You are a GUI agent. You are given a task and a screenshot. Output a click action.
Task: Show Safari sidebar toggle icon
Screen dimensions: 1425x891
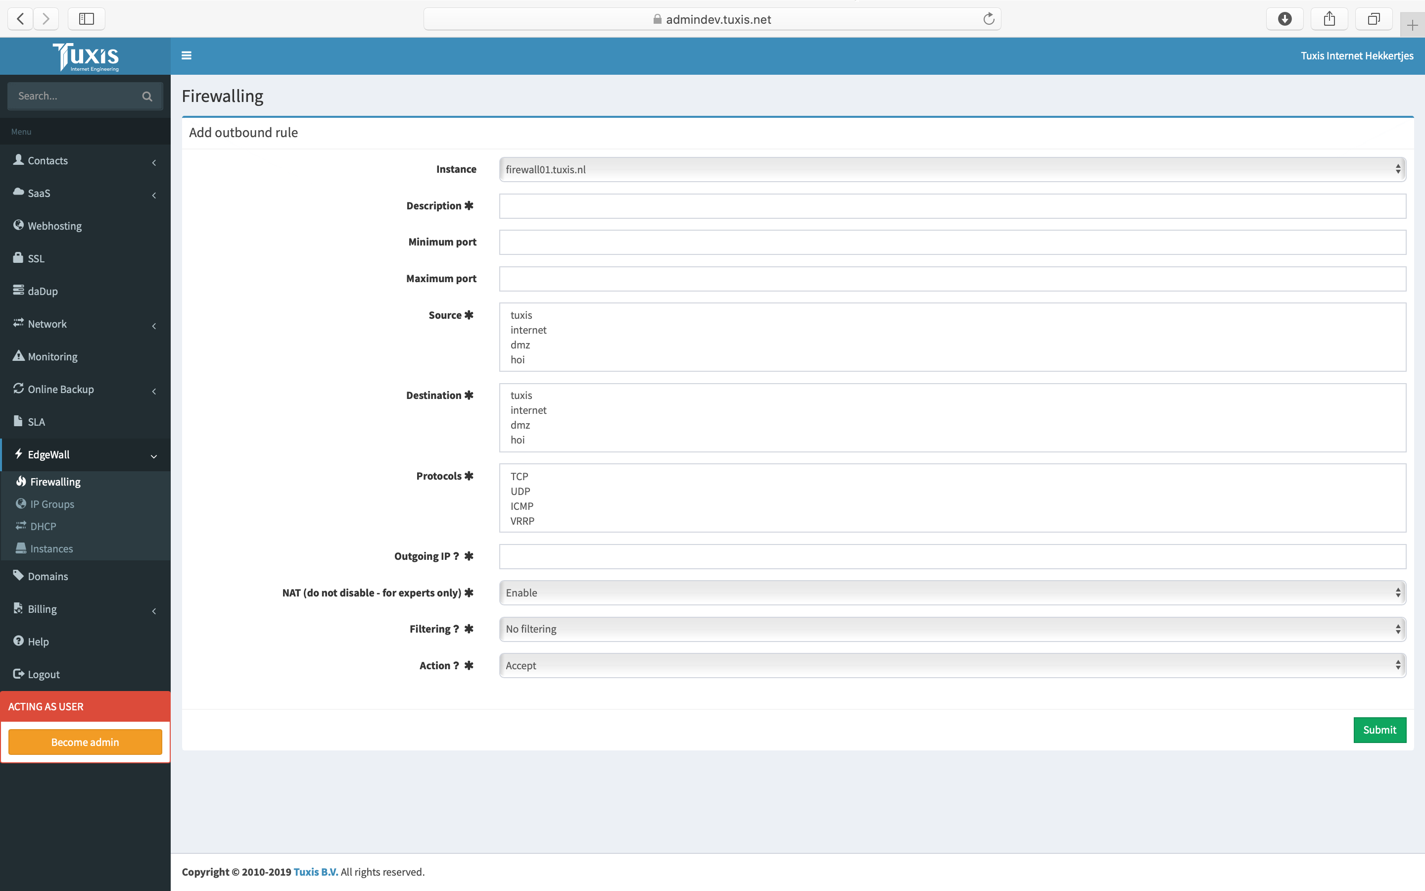tap(87, 19)
